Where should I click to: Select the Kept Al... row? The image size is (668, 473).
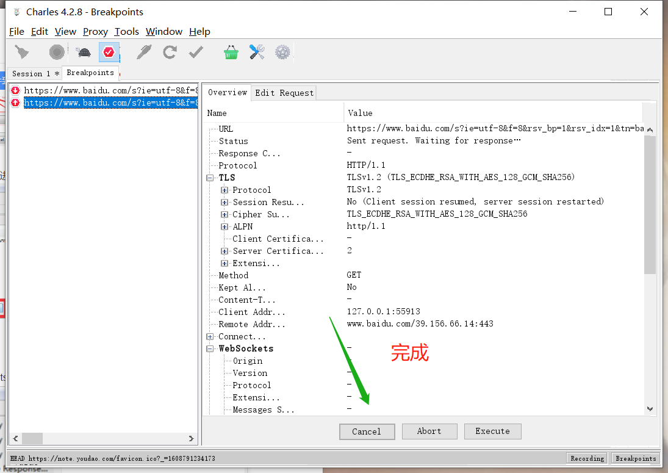tap(424, 287)
